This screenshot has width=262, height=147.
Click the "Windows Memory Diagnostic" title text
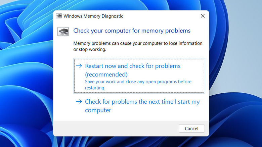(93, 16)
